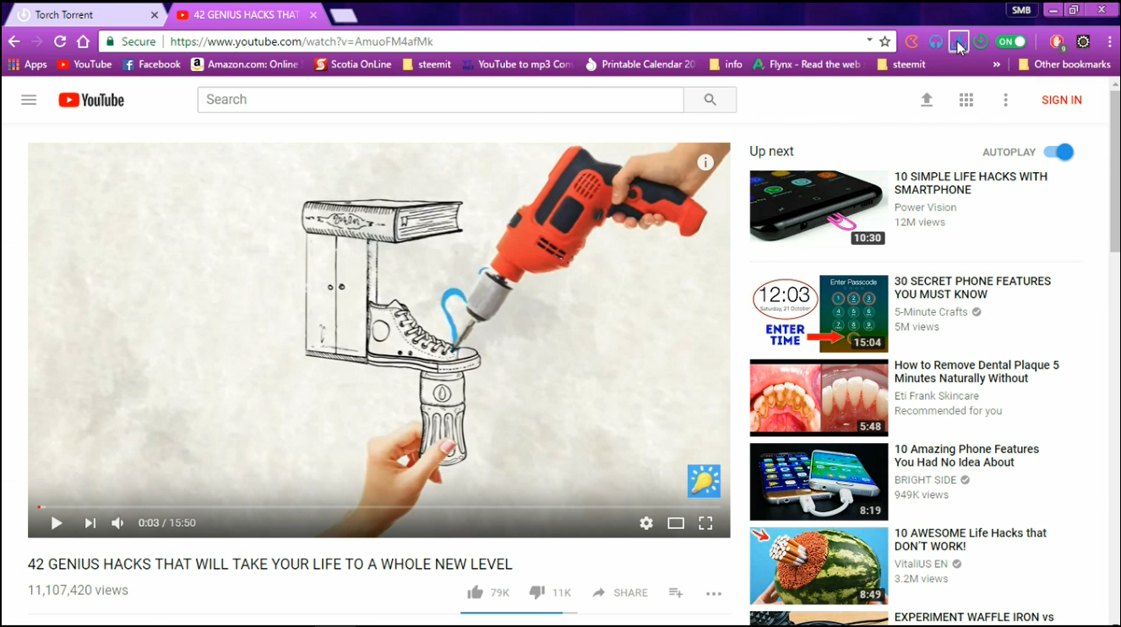Play the video with the play button
This screenshot has width=1121, height=627.
click(57, 523)
